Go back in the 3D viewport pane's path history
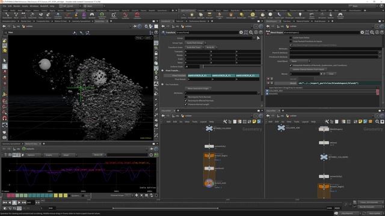Viewport: 385px width, 216px height. [4, 26]
